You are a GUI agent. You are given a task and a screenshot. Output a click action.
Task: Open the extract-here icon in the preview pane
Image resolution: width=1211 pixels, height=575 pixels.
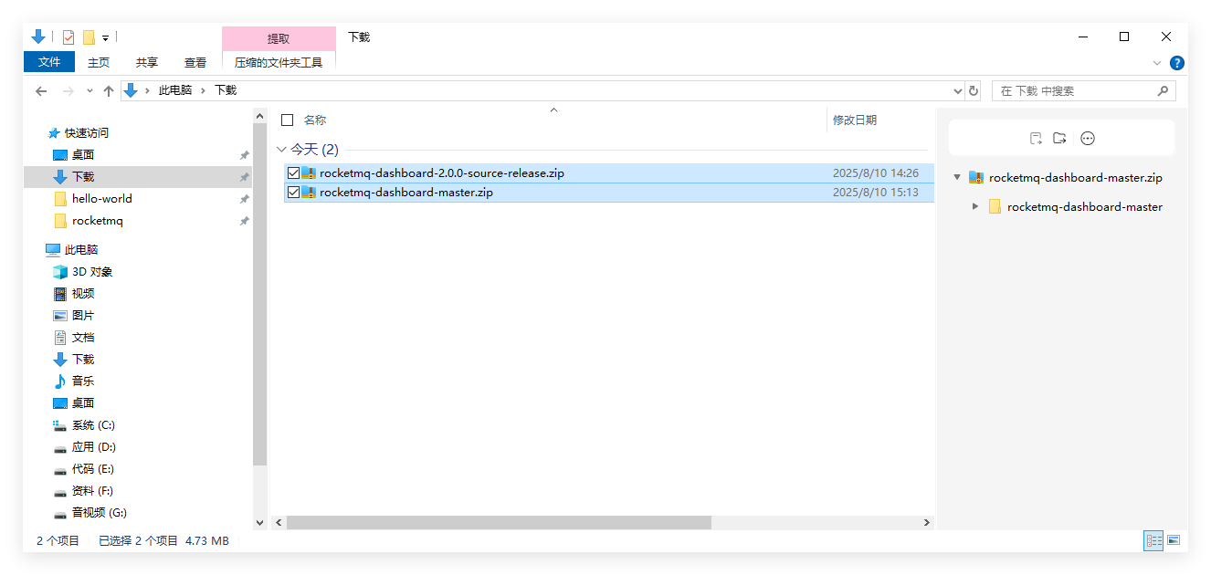point(1035,138)
